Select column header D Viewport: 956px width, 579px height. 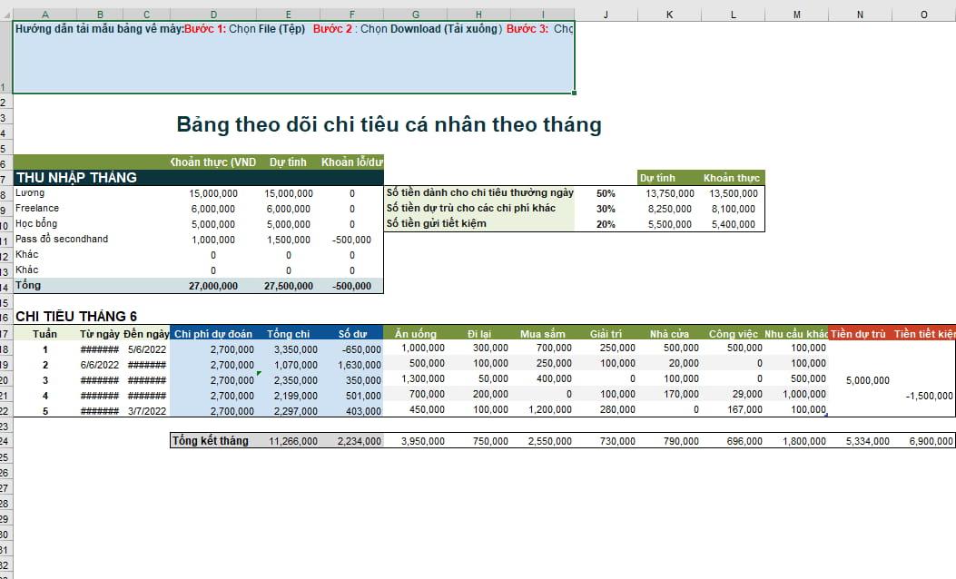[212, 14]
